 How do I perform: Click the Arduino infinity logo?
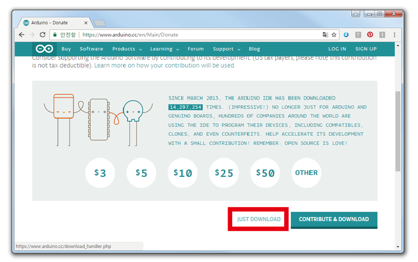pyautogui.click(x=44, y=49)
